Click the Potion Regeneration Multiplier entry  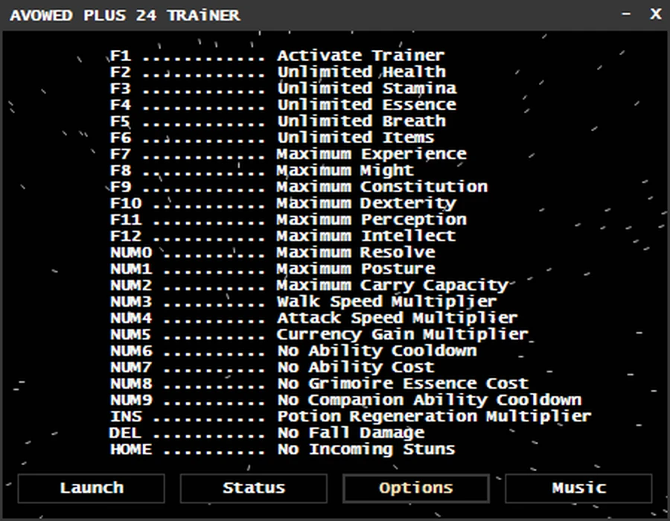351,416
